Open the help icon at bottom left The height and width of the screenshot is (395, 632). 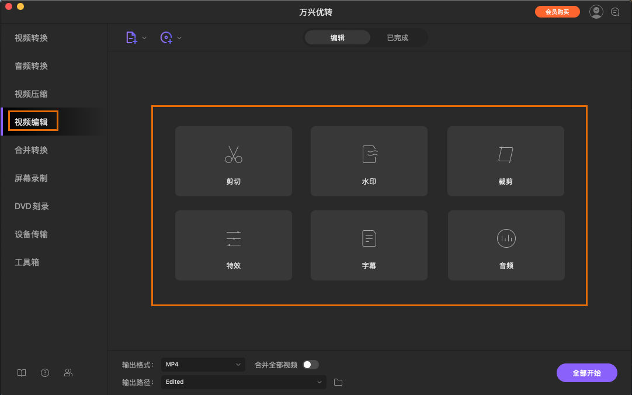coord(44,372)
